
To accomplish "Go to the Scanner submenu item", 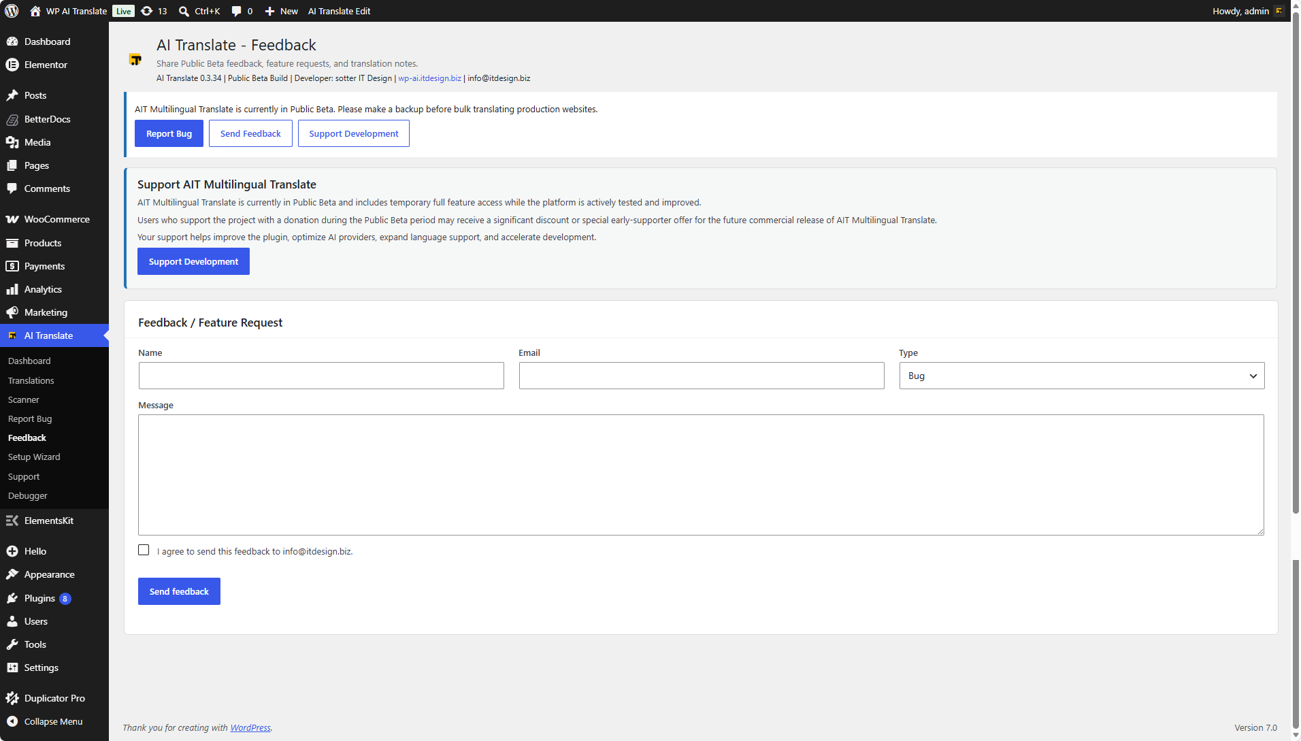I will (24, 399).
